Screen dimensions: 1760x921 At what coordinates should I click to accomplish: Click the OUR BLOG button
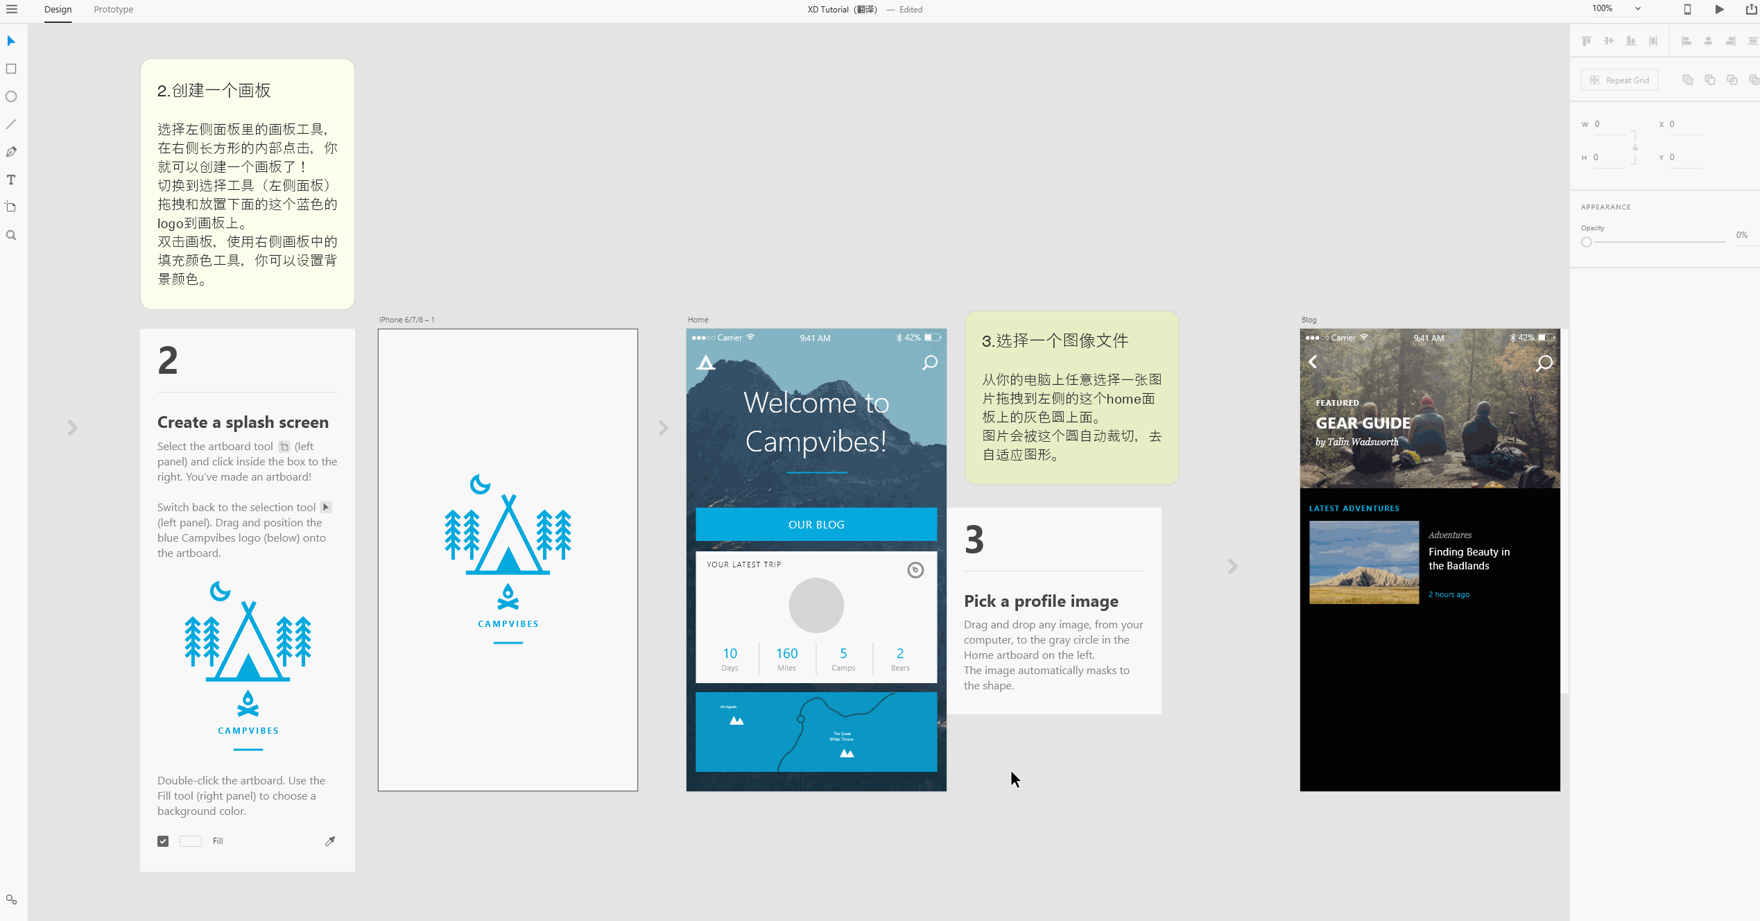[816, 524]
